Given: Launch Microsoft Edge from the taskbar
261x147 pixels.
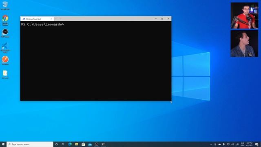Looking at the screenshot, I should pos(70,144).
